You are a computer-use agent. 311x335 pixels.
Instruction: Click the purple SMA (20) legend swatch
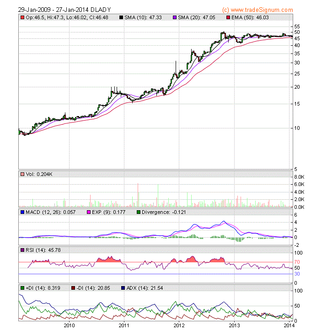[175, 17]
